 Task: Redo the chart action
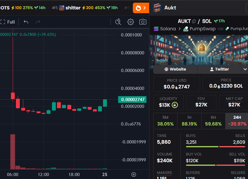point(38,22)
